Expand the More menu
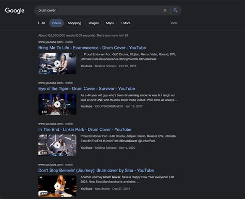The height and width of the screenshot is (199, 245). click(x=126, y=23)
